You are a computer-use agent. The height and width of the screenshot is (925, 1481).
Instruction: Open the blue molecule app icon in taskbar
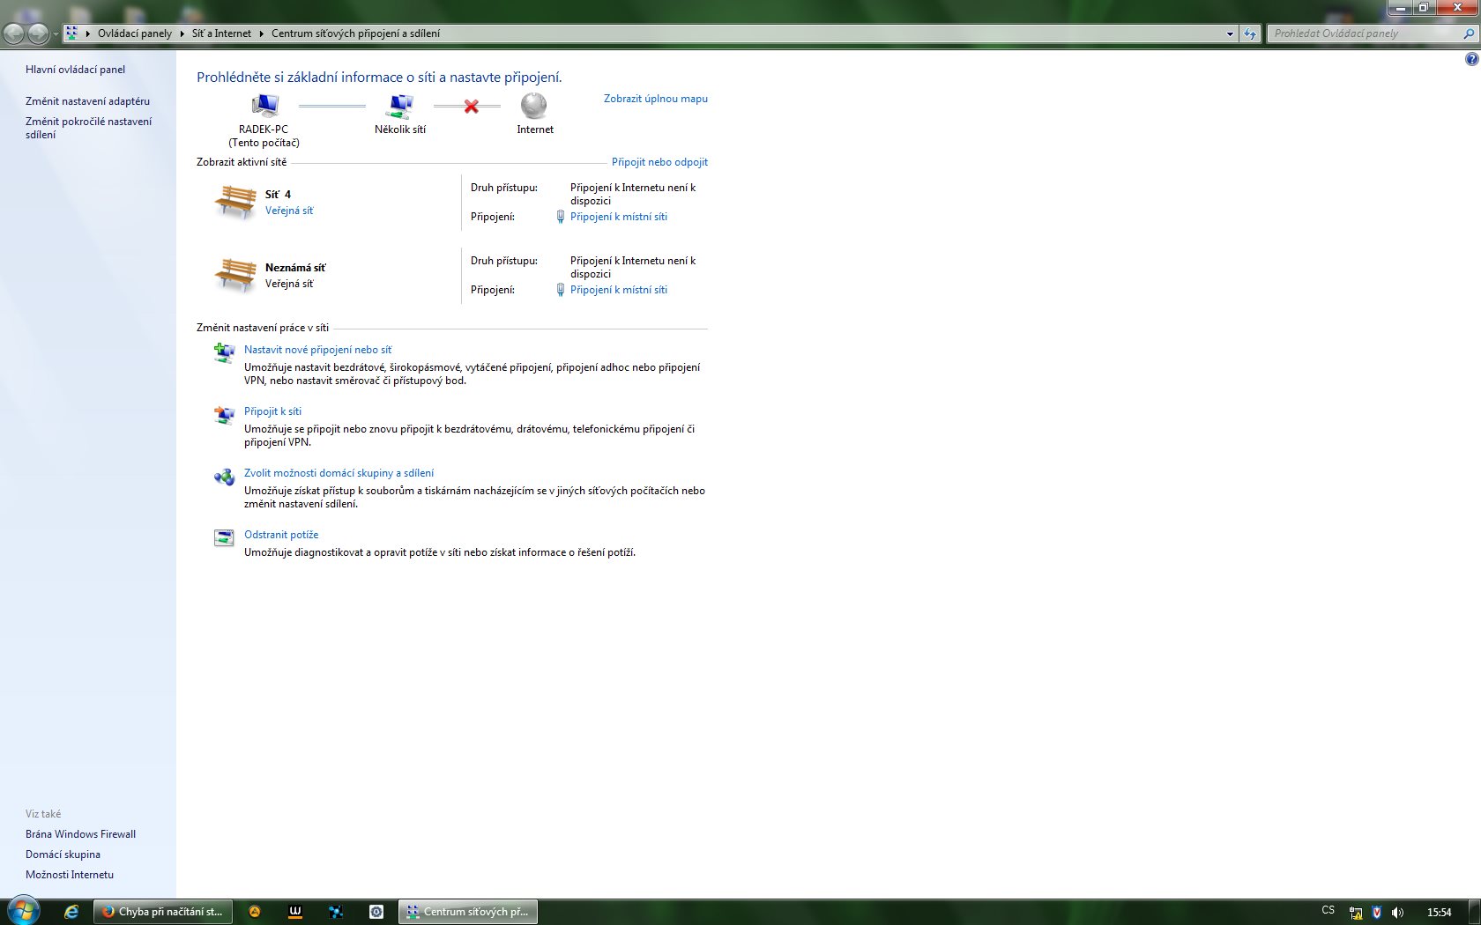336,912
